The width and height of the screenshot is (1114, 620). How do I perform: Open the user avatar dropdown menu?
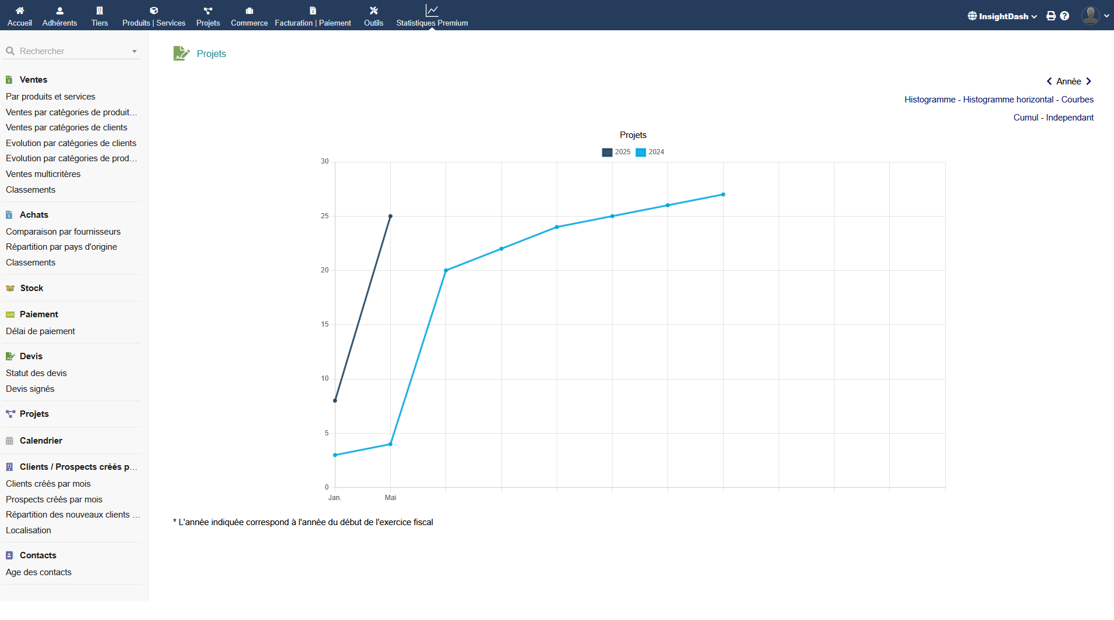click(1095, 16)
